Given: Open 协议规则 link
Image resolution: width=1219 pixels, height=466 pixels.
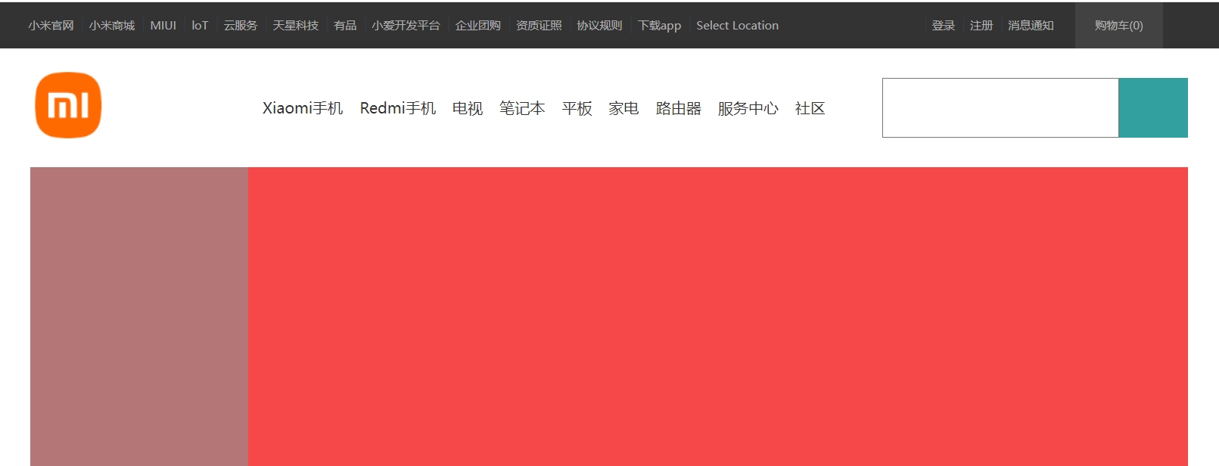Looking at the screenshot, I should (599, 26).
